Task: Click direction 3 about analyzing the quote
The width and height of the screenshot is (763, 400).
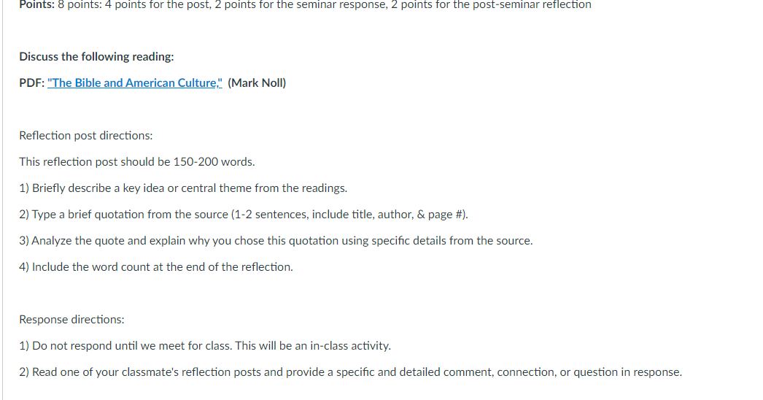Action: click(x=276, y=241)
